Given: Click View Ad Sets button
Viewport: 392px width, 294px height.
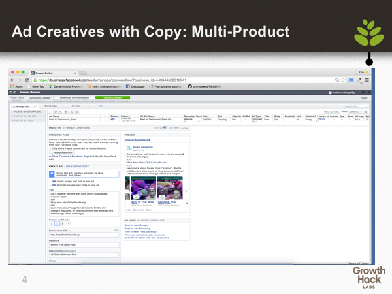Looking at the screenshot, I should 331,112.
